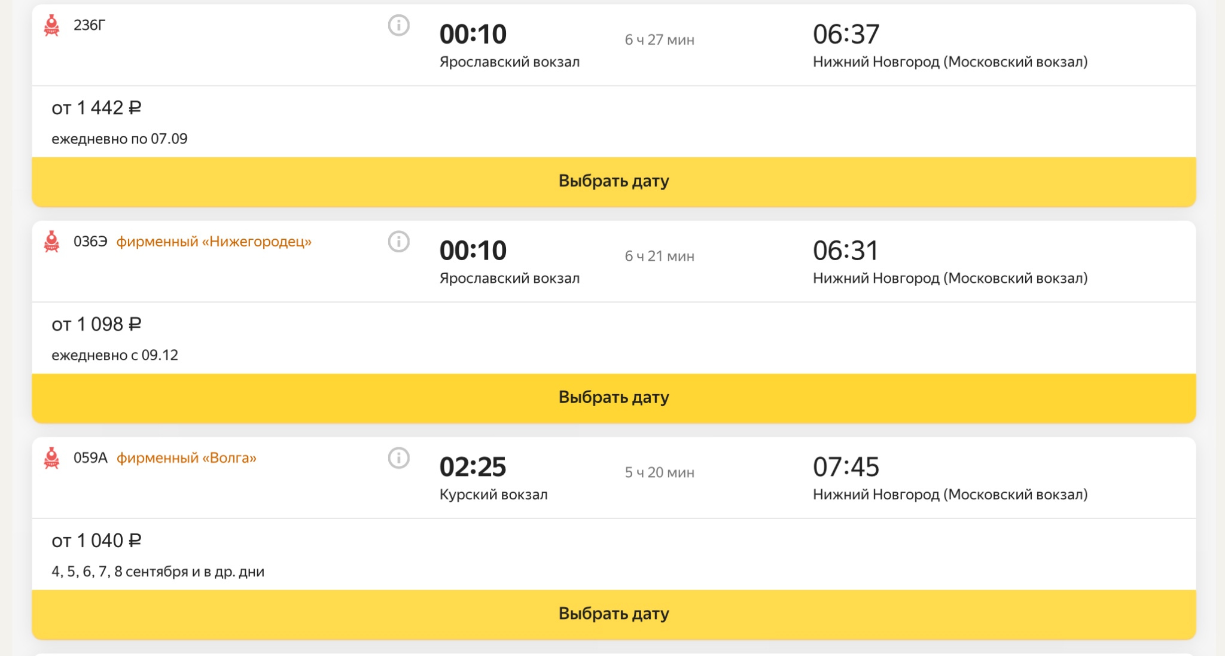1225x656 pixels.
Task: Click train number 059А
Action: point(90,459)
